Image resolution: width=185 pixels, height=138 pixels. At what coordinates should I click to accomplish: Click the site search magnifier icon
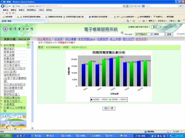coord(122,33)
